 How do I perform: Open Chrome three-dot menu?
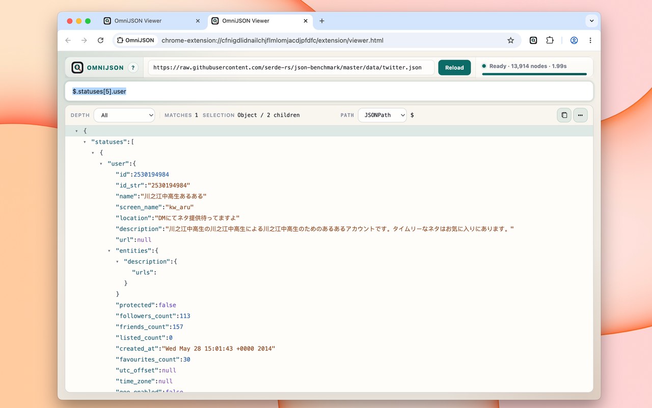[590, 40]
